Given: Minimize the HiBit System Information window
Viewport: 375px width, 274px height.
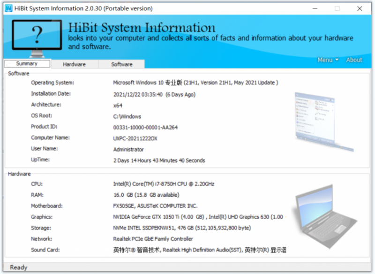Looking at the screenshot, I should 315,8.
